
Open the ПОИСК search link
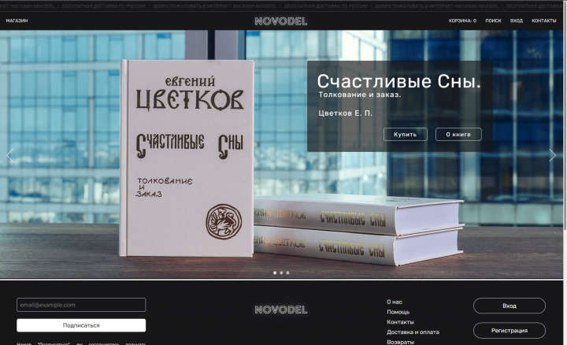pos(493,20)
